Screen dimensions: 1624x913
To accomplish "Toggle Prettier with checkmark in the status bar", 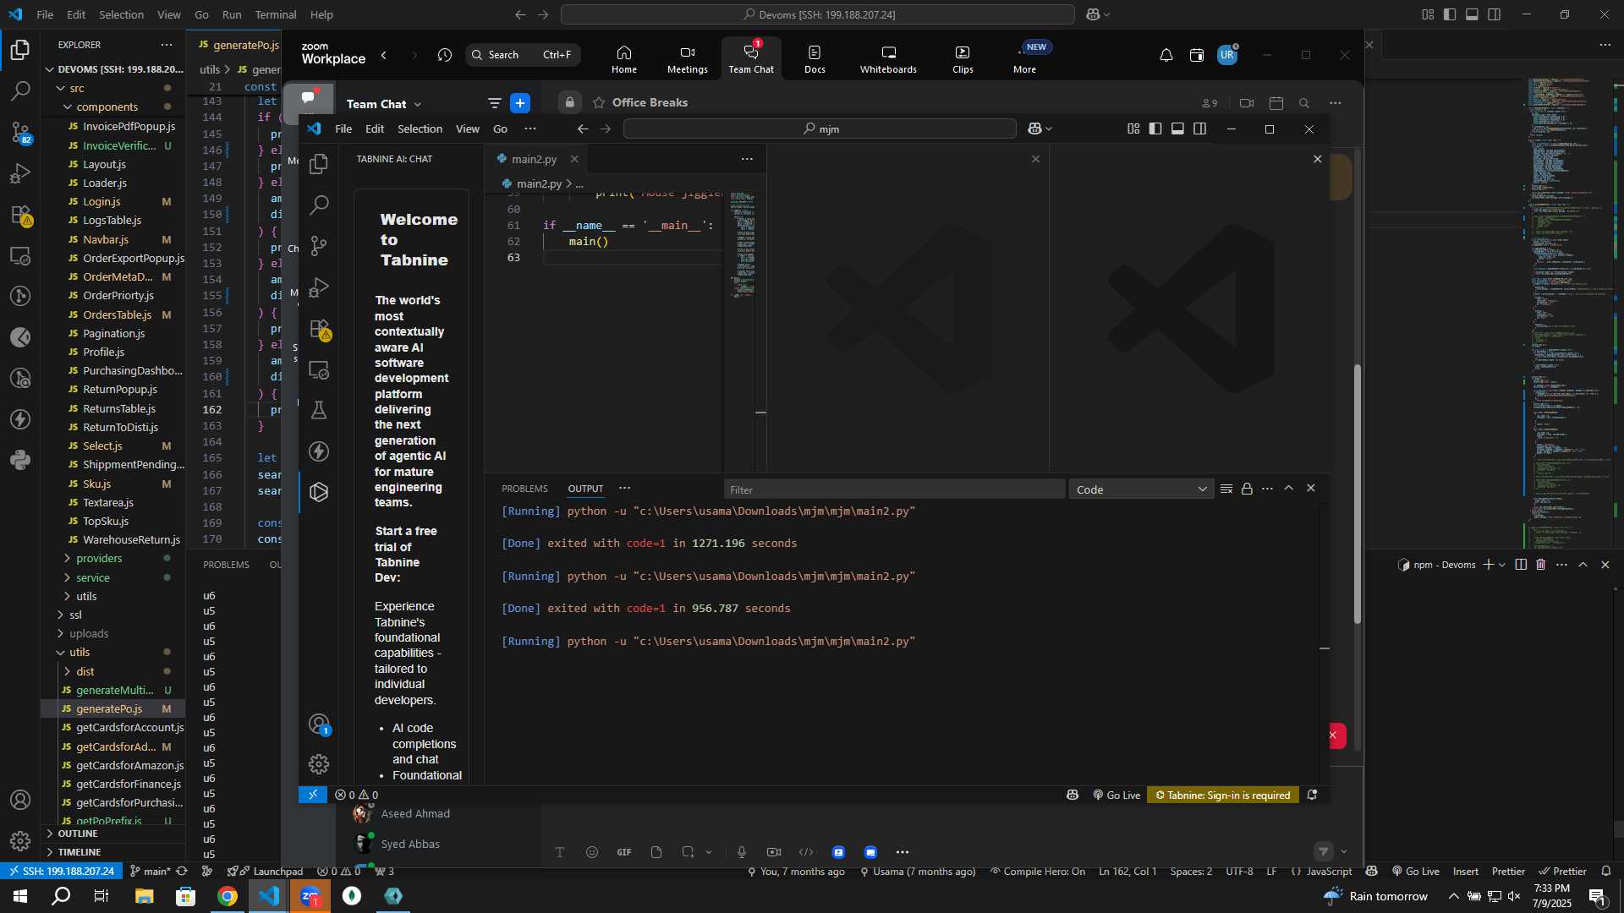I will click(1562, 872).
